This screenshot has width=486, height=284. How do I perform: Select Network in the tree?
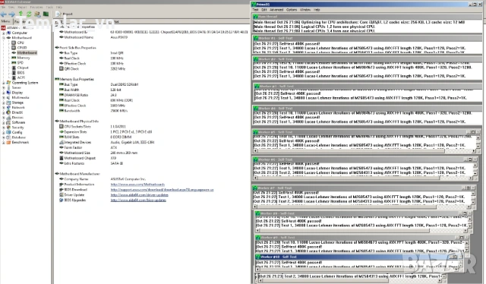[x=18, y=108]
